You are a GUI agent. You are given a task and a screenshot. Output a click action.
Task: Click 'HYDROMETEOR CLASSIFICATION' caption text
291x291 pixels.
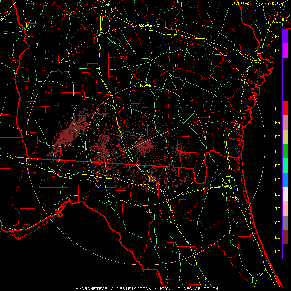(113, 289)
